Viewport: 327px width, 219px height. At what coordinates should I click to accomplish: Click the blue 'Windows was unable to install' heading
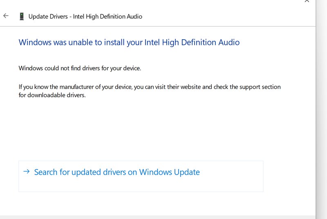[129, 42]
